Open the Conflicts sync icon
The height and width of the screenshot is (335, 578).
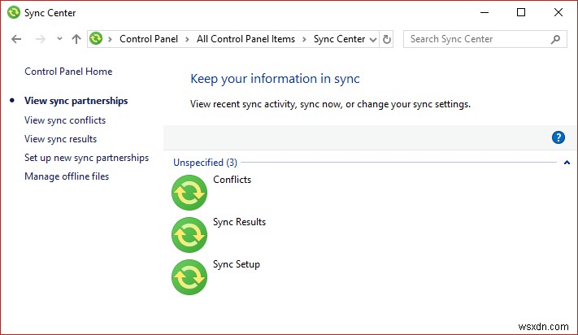point(189,192)
